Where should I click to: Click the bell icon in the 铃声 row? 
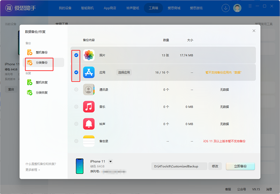89,124
